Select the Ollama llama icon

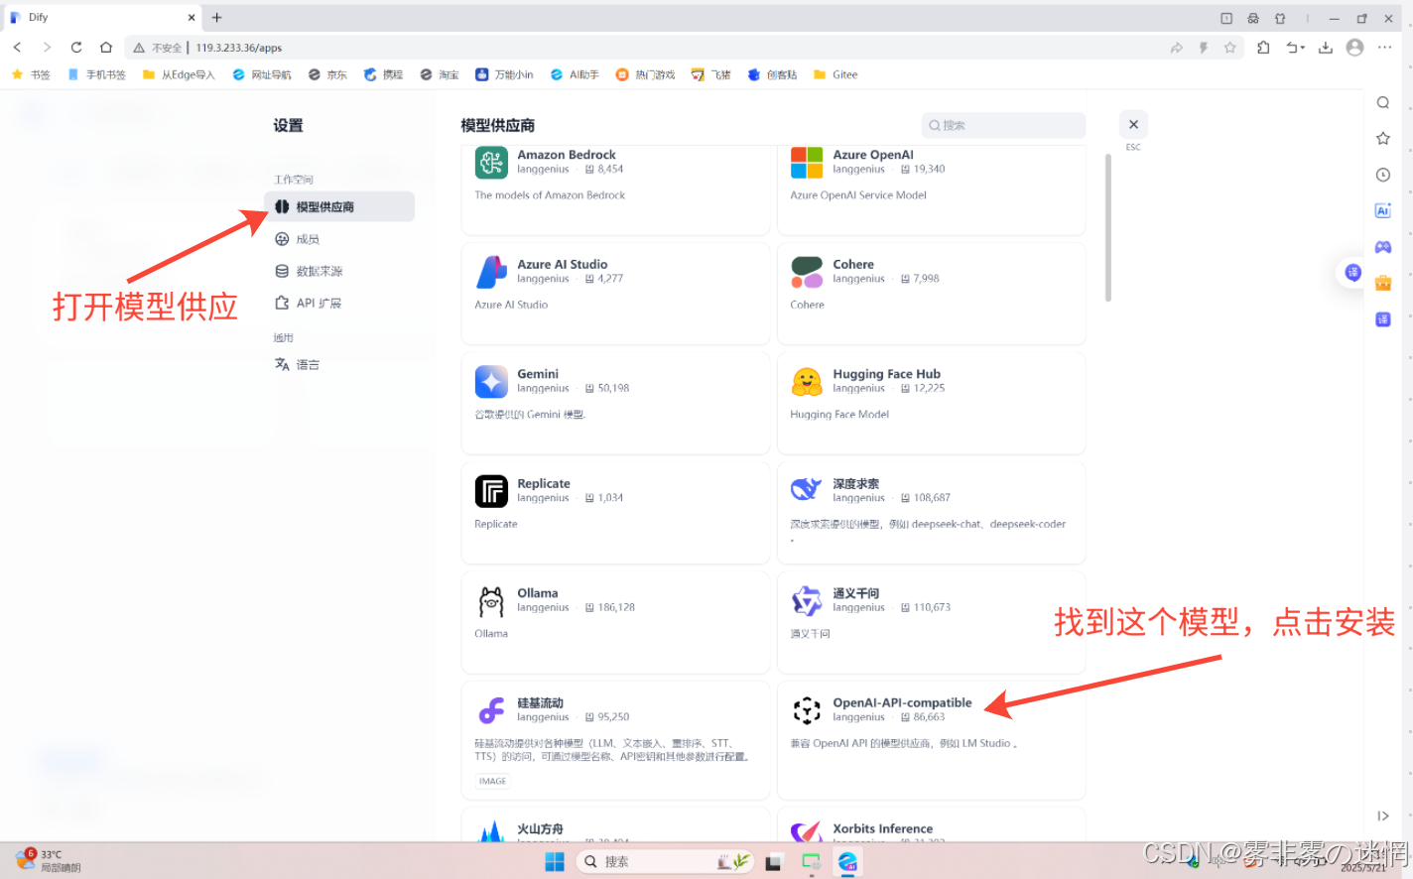[x=491, y=601]
